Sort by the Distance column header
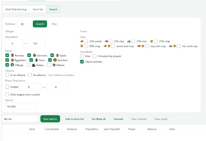 (x=72, y=129)
